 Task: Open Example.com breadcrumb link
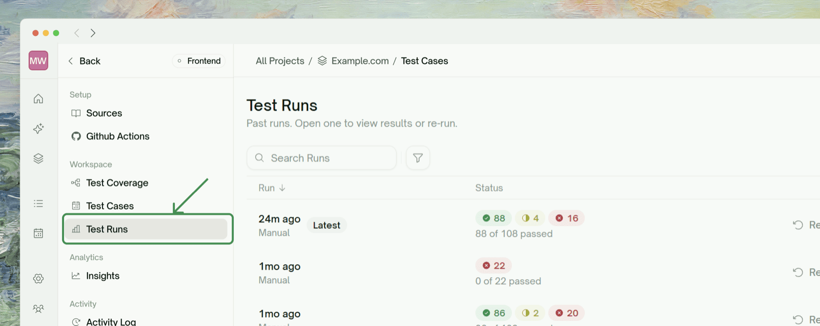tap(360, 60)
